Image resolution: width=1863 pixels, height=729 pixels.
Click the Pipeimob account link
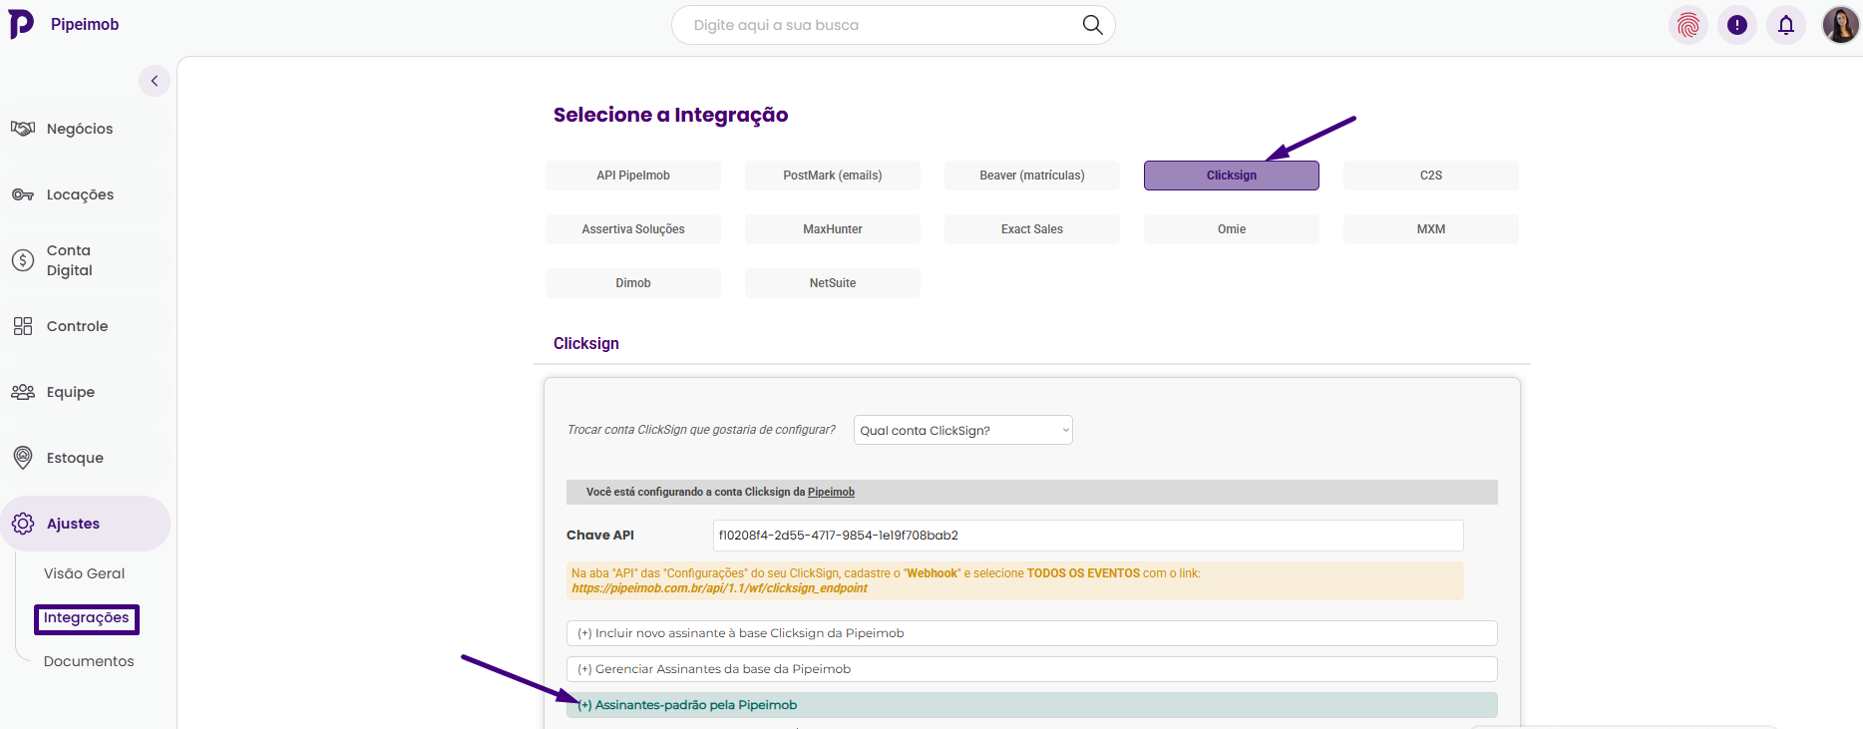coord(831,492)
